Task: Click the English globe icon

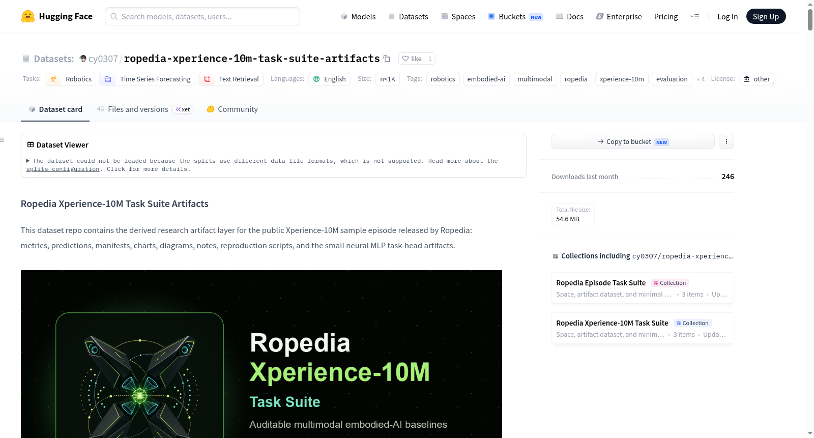Action: (x=316, y=79)
